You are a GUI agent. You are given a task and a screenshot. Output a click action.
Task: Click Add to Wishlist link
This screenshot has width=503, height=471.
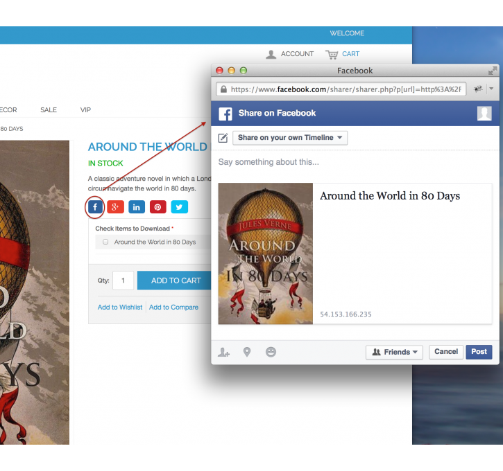pos(119,307)
